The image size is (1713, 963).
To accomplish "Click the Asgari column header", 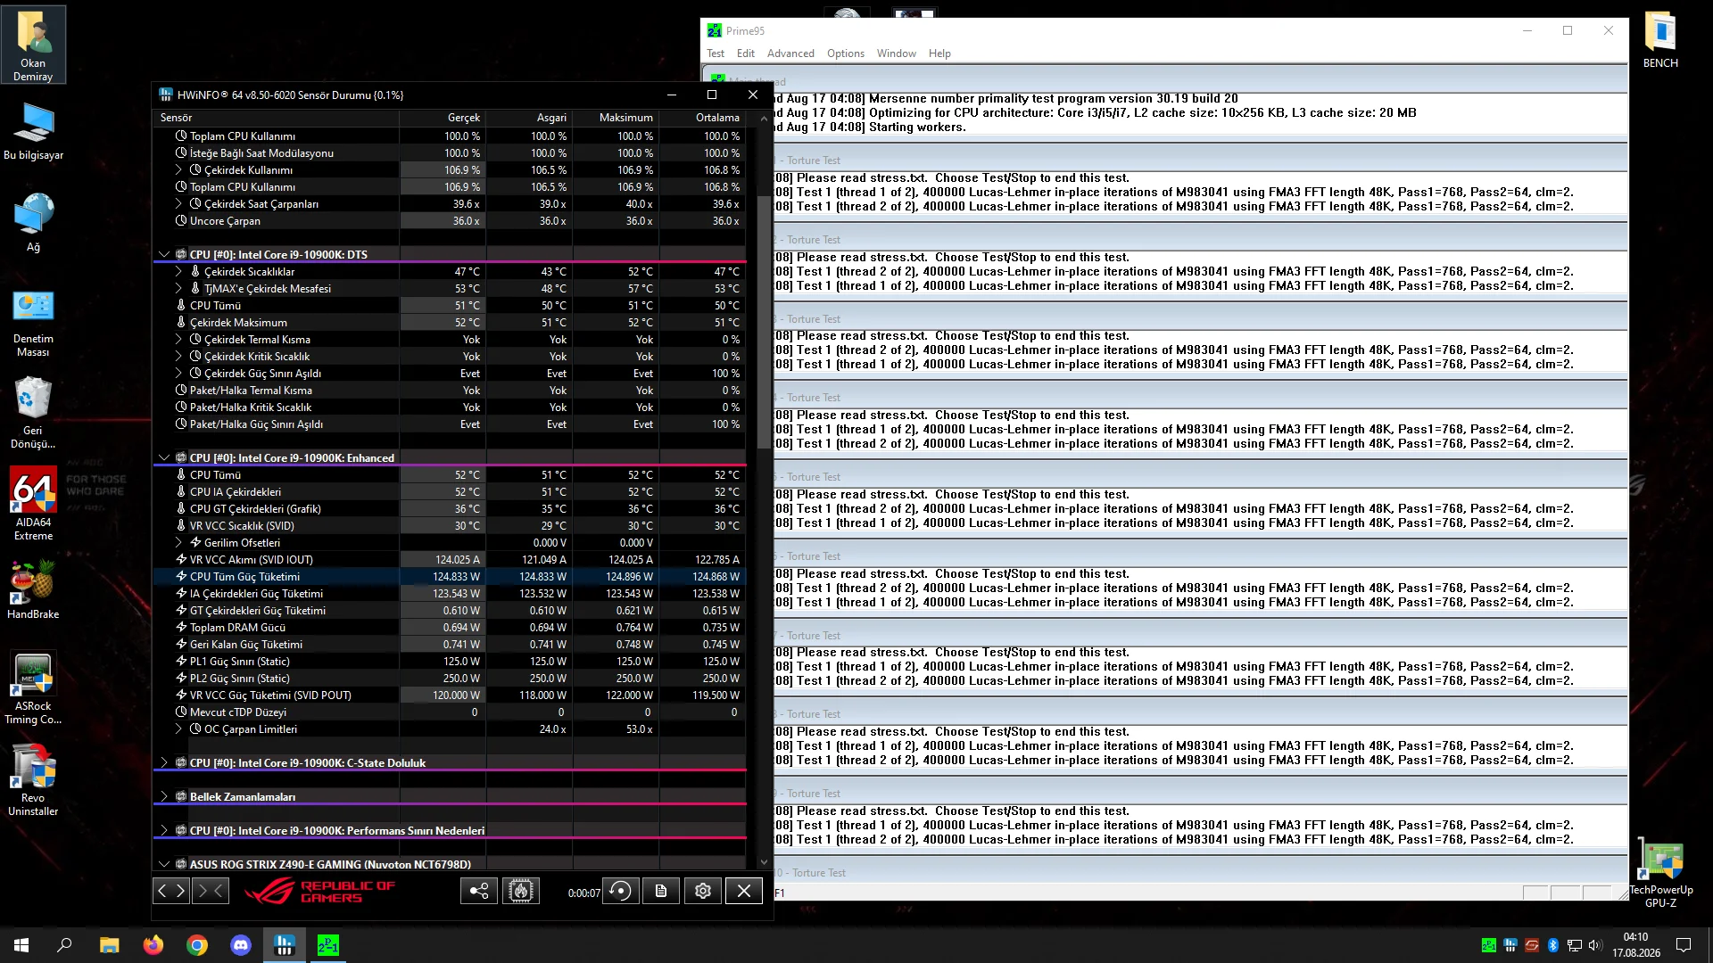I will [x=529, y=118].
